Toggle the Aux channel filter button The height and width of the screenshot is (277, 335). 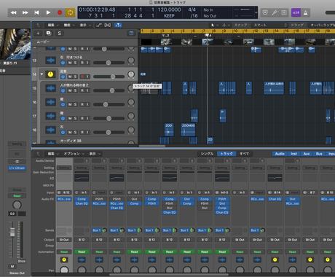tap(307, 154)
